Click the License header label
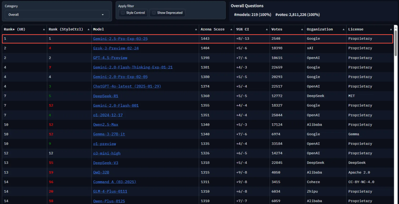The height and width of the screenshot is (204, 399). point(356,29)
